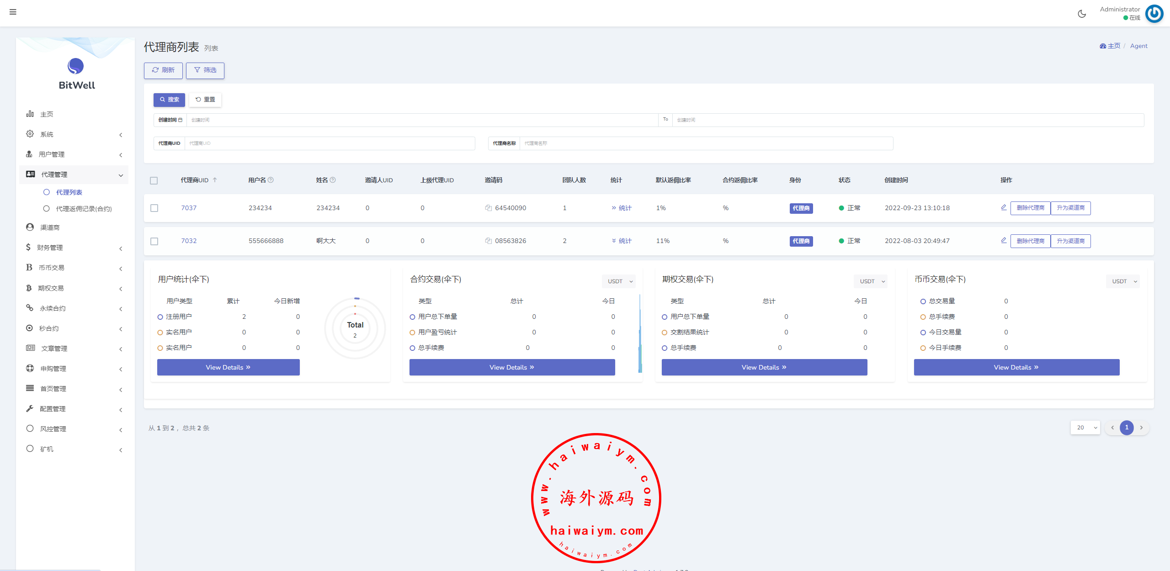The width and height of the screenshot is (1170, 571).
Task: Tick the checkbox for agent 7032
Action: (154, 241)
